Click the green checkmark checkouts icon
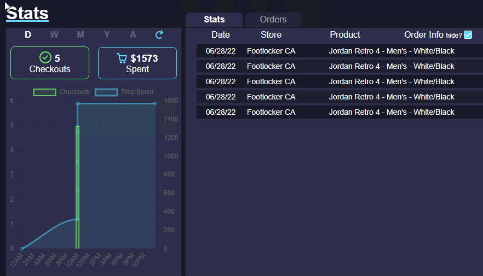The height and width of the screenshot is (276, 483). [45, 57]
